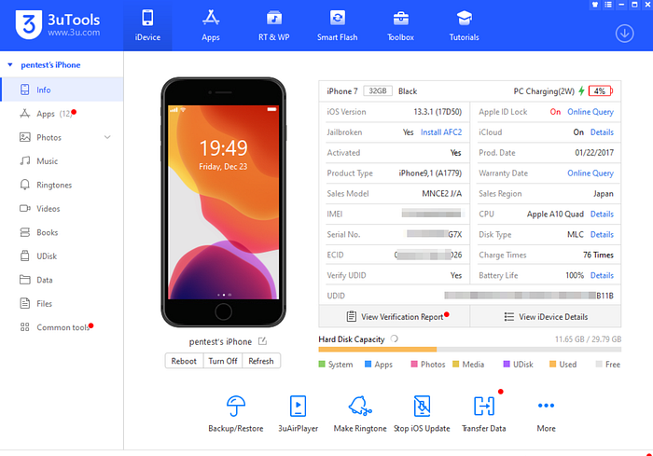
Task: Launch 3uAirPlayer icon
Action: [299, 406]
